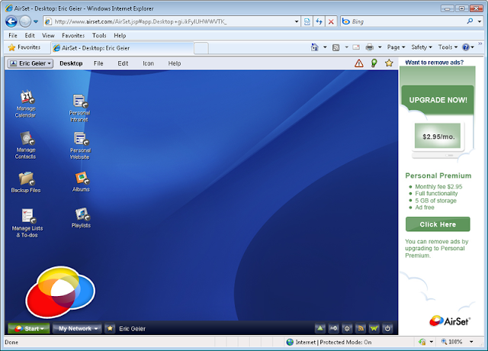The height and width of the screenshot is (351, 488).
Task: Click the red Stop loading icon
Action: [331, 21]
